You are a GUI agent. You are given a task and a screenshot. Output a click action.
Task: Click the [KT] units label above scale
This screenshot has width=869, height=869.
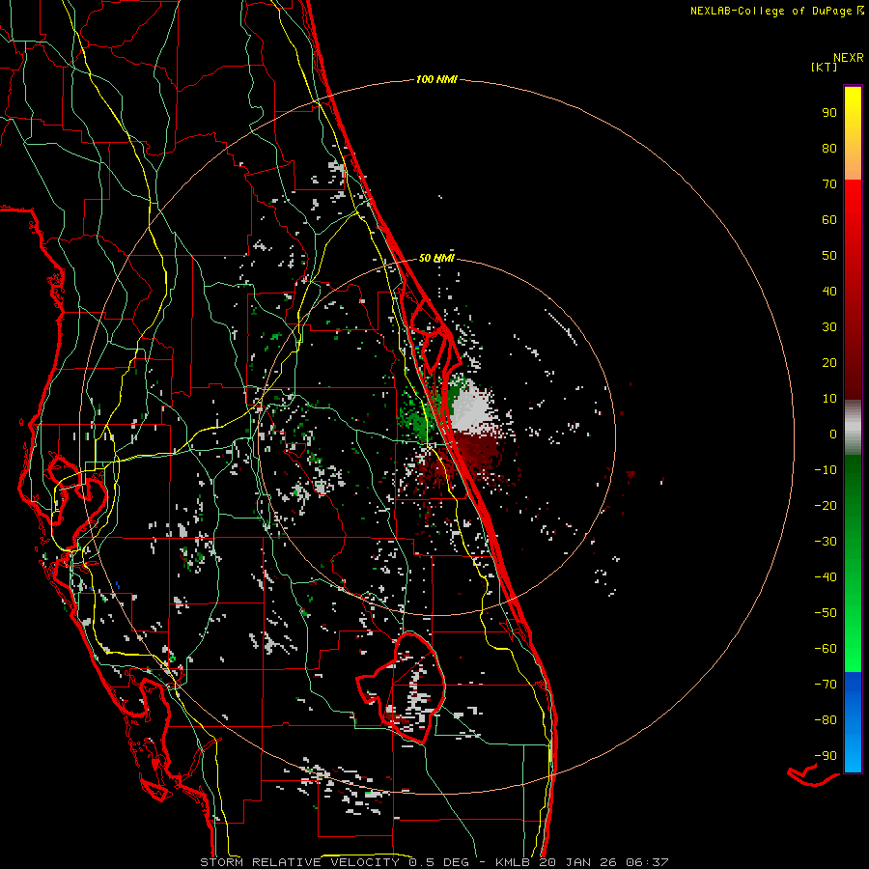825,68
